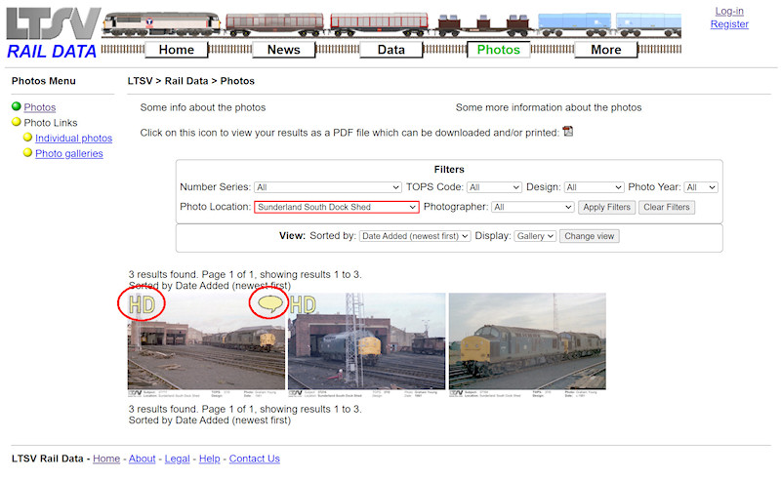Click the HD badge on second photo
Image resolution: width=781 pixels, height=479 pixels.
(x=303, y=304)
